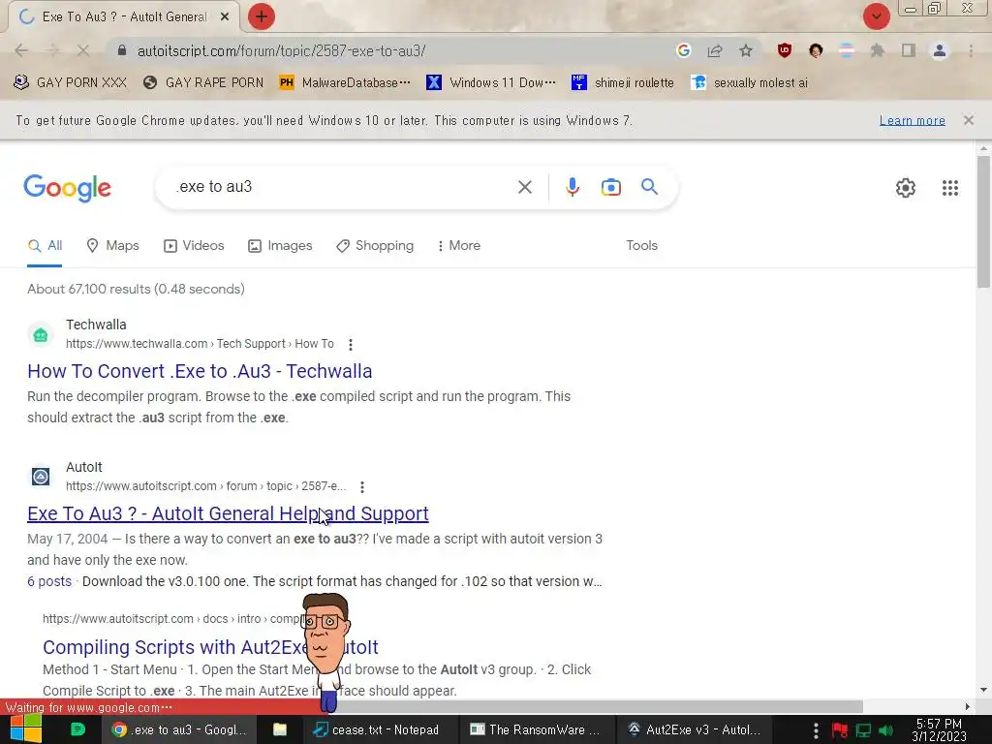The width and height of the screenshot is (992, 744).
Task: Open the uBlock Origin extension icon
Action: [785, 50]
